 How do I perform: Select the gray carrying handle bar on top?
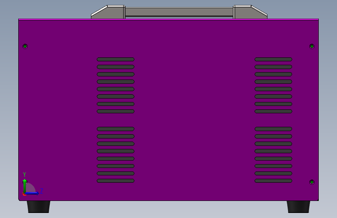[179, 12]
